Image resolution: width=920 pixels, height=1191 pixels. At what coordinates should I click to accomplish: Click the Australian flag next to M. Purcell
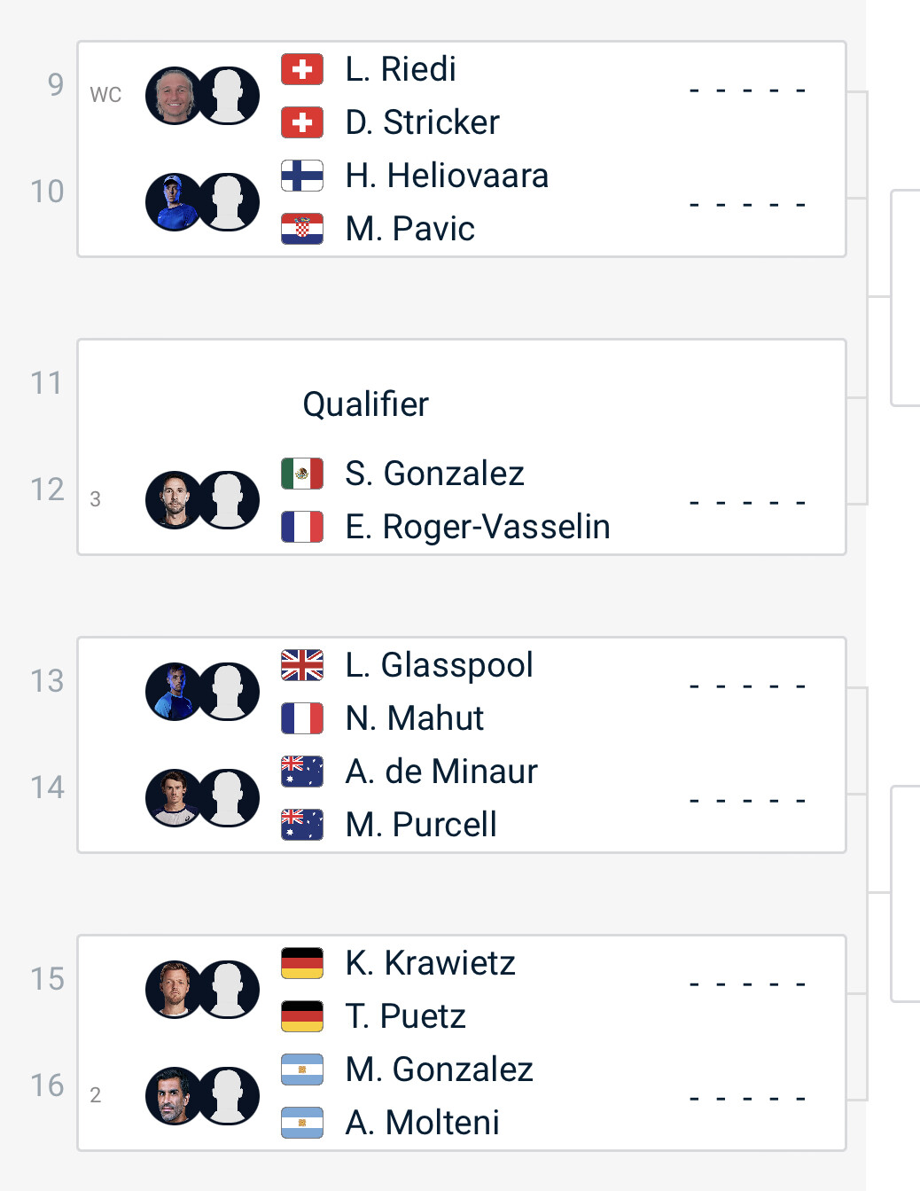pos(302,825)
